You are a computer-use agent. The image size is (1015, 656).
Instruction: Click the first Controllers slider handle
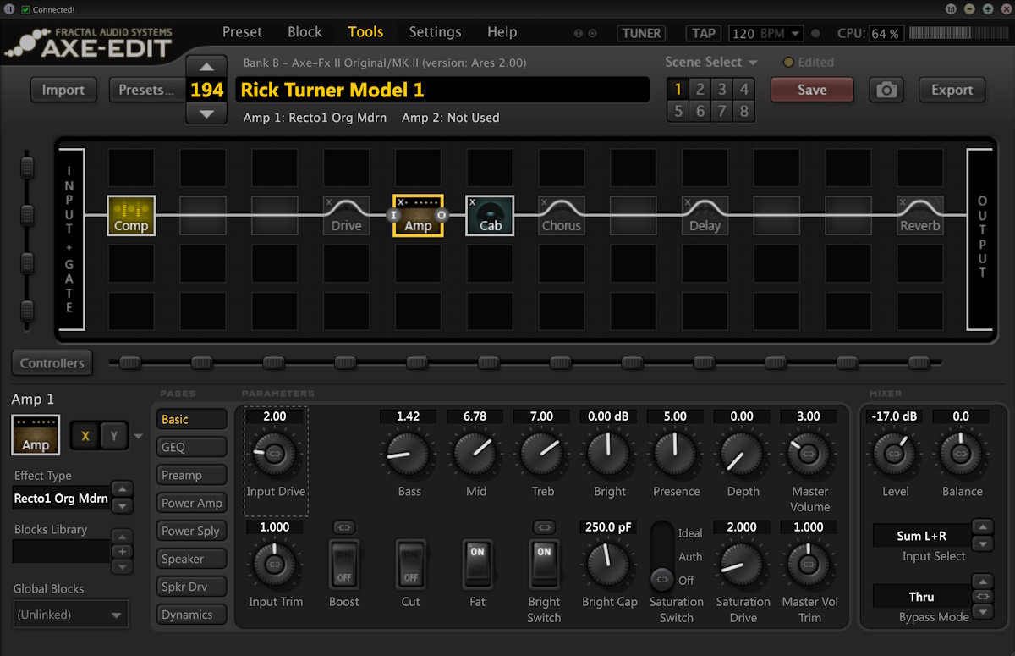tap(129, 363)
